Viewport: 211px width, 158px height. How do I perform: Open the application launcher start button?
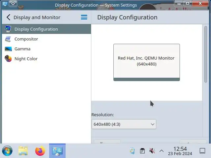[7, 151]
